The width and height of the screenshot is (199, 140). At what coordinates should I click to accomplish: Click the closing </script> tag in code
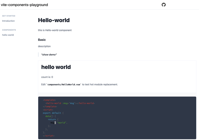pyautogui.click(x=49, y=136)
